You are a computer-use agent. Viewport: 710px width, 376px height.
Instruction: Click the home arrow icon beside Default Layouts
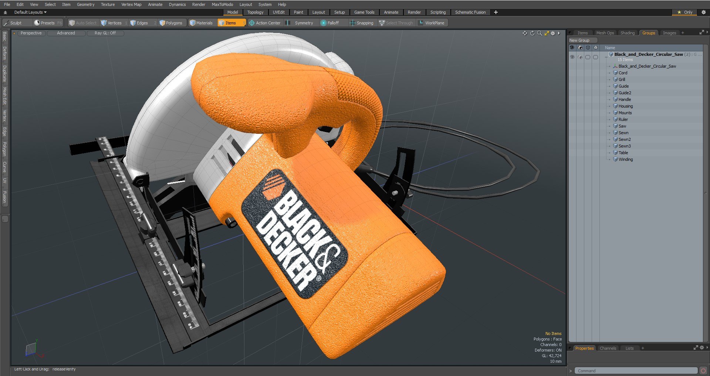[x=5, y=12]
